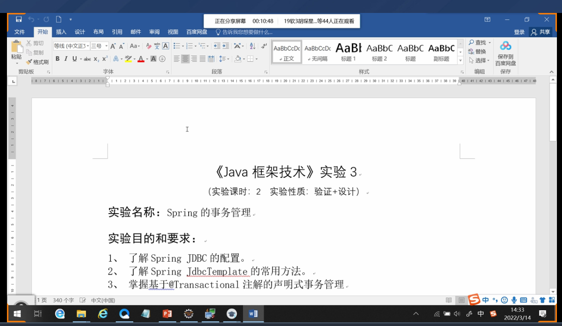This screenshot has height=326, width=562.
Task: Click the Save icon in quick access toolbar
Action: [x=19, y=19]
